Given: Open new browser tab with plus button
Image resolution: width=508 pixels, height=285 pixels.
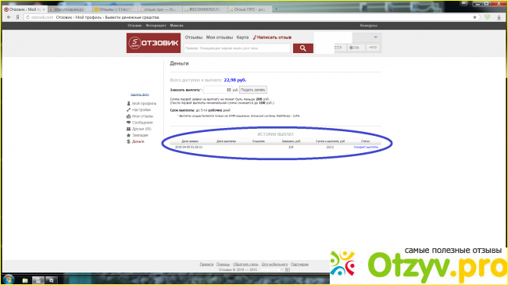Looking at the screenshot, I should tap(276, 9).
